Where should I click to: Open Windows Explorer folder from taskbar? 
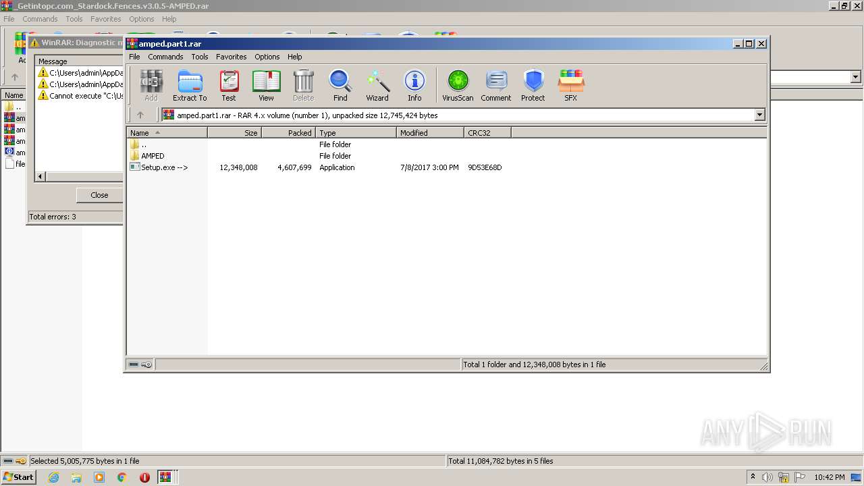[76, 477]
